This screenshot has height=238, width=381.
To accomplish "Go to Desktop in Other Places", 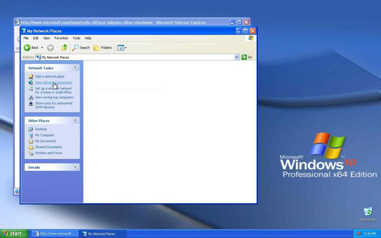I will (41, 129).
